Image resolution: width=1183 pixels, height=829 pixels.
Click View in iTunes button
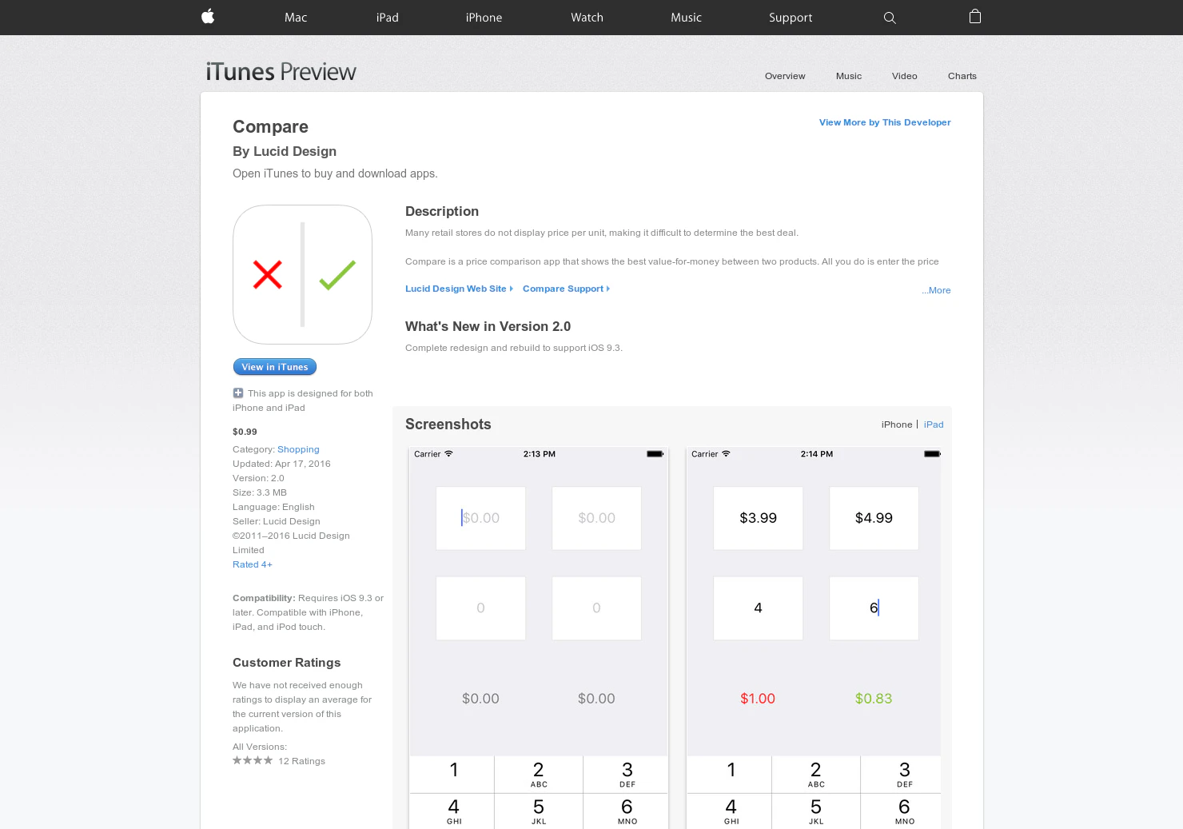click(275, 367)
